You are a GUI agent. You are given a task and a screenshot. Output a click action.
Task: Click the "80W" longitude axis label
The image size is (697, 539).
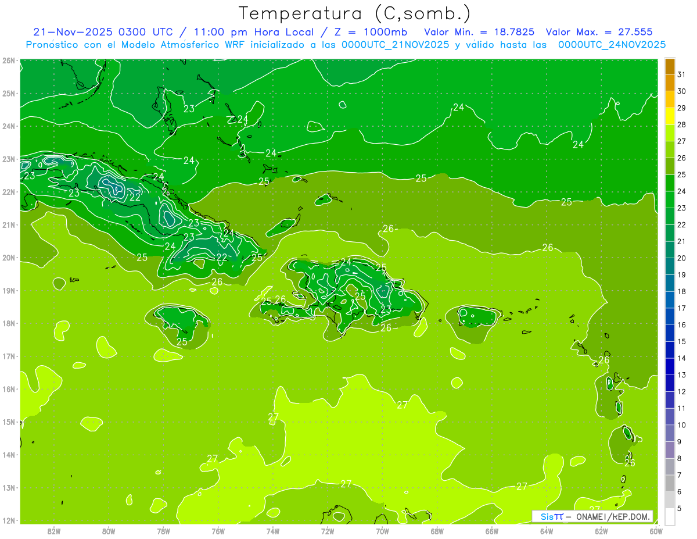coord(109,531)
